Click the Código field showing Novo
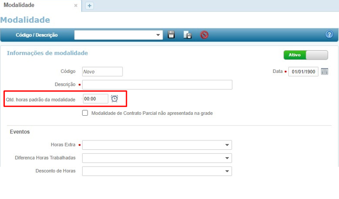 coord(102,71)
